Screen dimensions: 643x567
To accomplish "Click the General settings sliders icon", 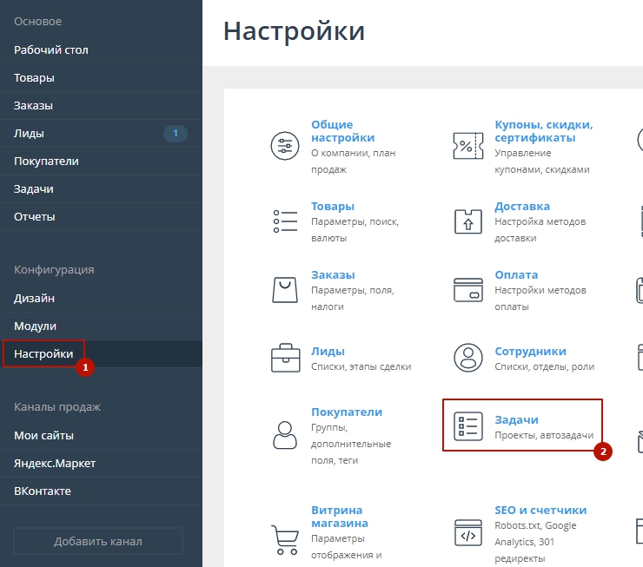I will (x=284, y=145).
